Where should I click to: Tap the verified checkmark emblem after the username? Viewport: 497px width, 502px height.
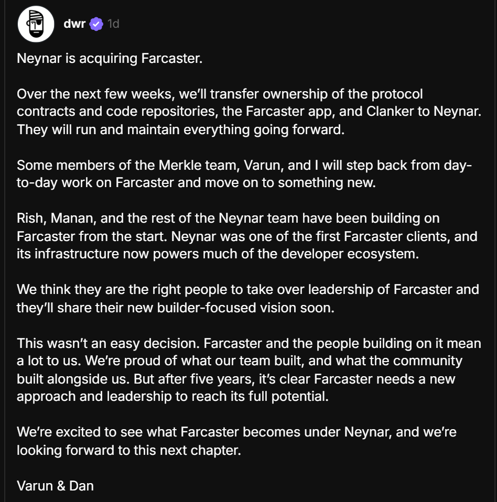point(95,23)
